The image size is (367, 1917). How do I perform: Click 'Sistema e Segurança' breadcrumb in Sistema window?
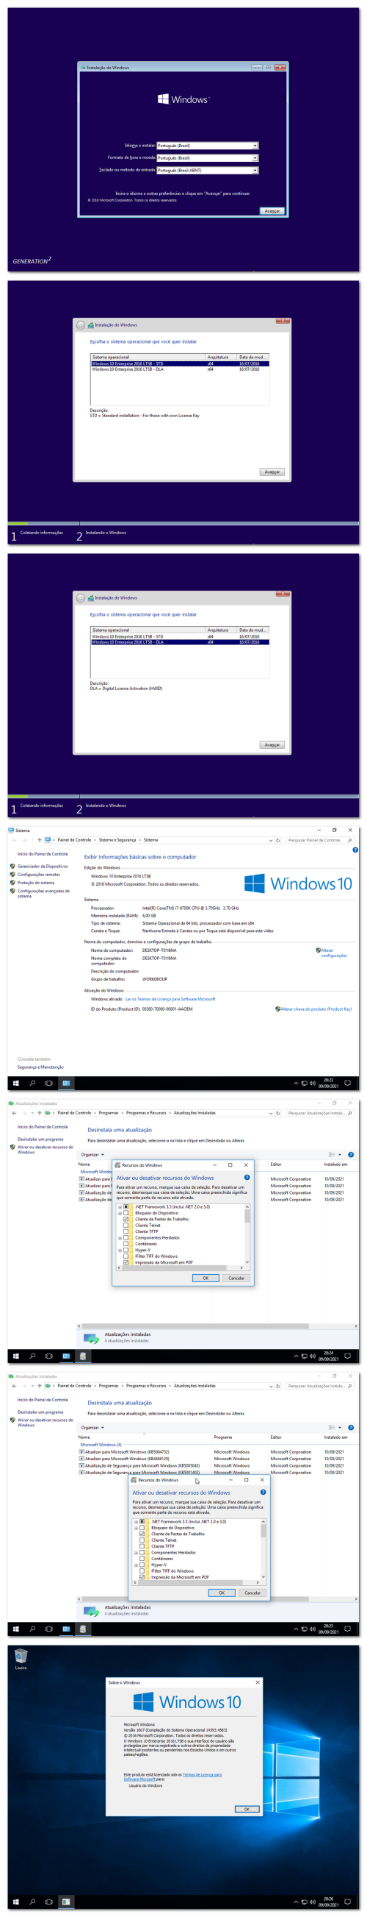(x=117, y=840)
